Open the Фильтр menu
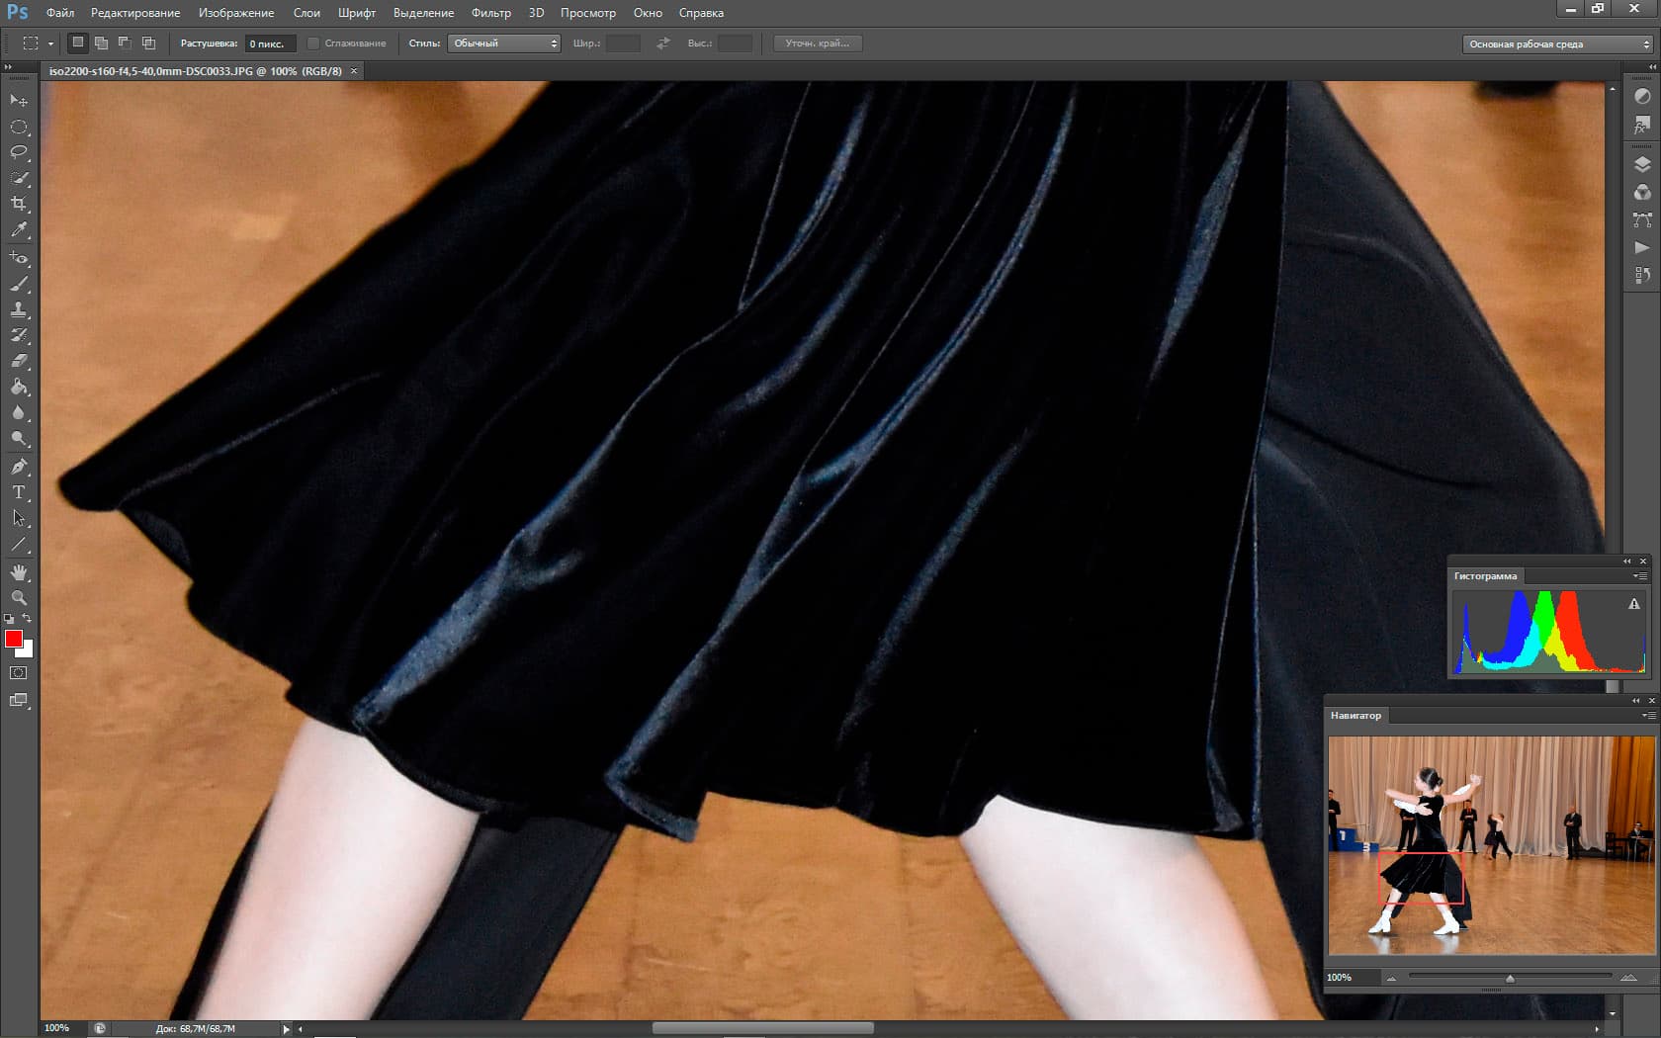This screenshot has height=1038, width=1661. [x=490, y=13]
